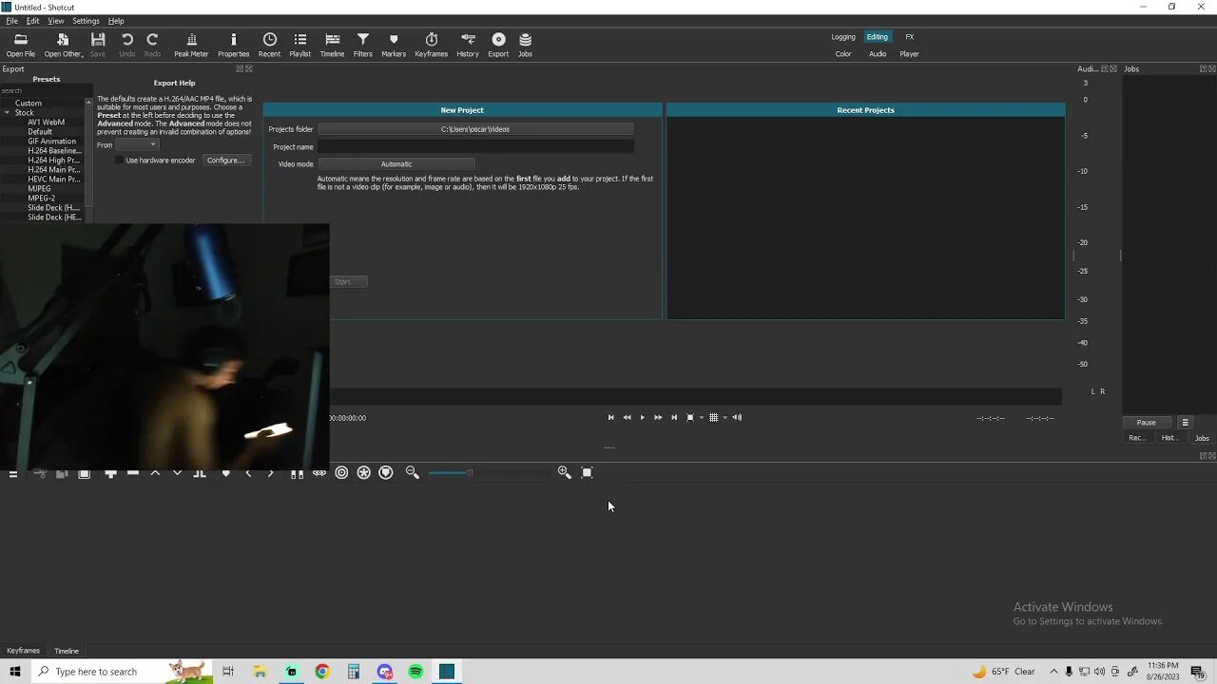This screenshot has width=1217, height=684.
Task: Open the Markers panel
Action: pos(394,45)
